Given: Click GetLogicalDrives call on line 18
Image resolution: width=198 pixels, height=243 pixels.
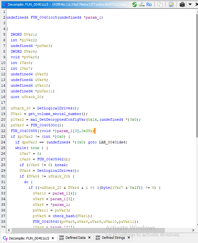Looking at the screenshot, I should 55,108.
